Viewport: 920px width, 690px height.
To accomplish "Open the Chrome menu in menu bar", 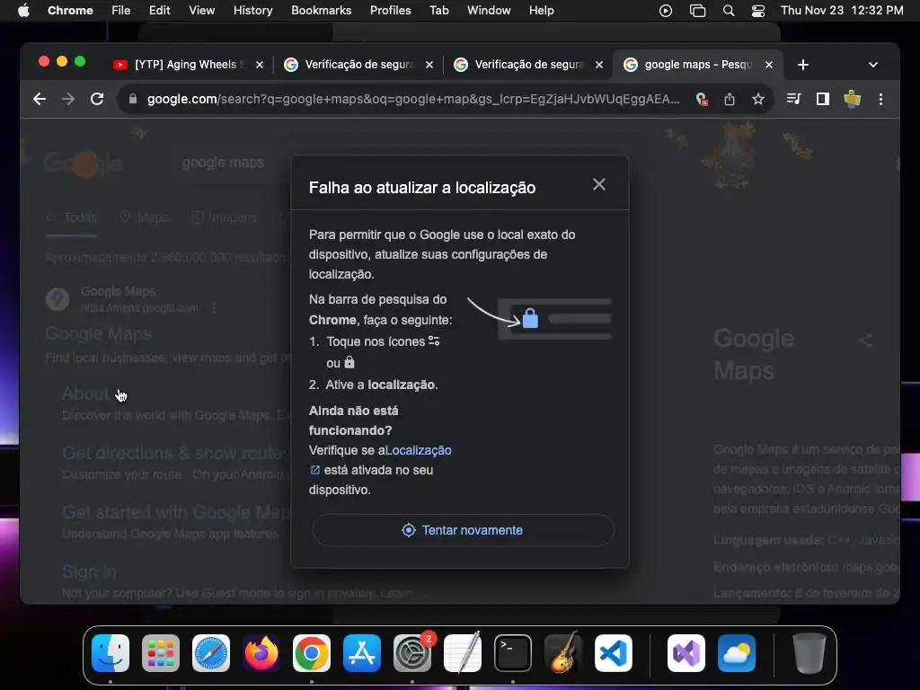I will [x=70, y=11].
